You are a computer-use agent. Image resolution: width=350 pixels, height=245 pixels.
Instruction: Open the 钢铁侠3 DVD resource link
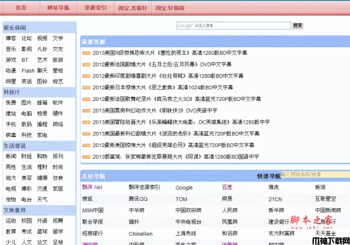[x=155, y=110]
